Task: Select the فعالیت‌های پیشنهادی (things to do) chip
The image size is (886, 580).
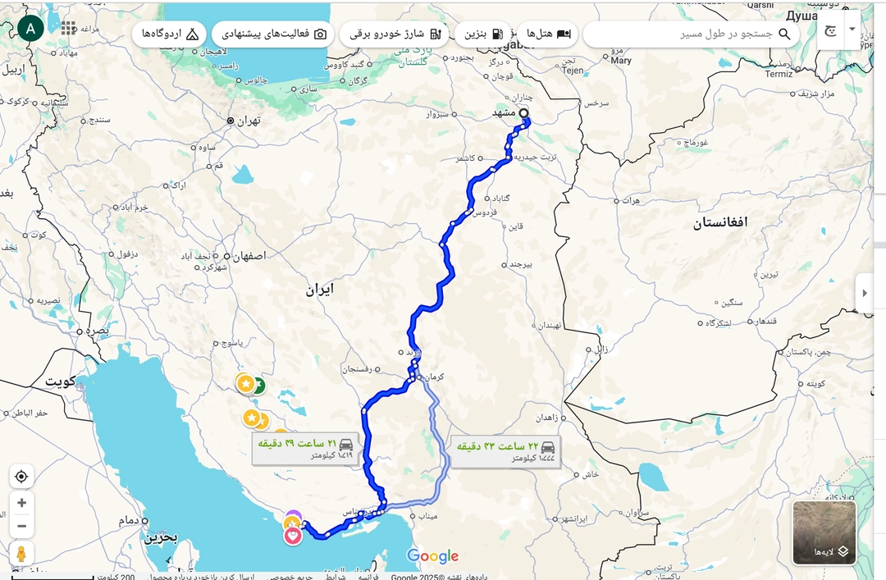Action: point(273,34)
